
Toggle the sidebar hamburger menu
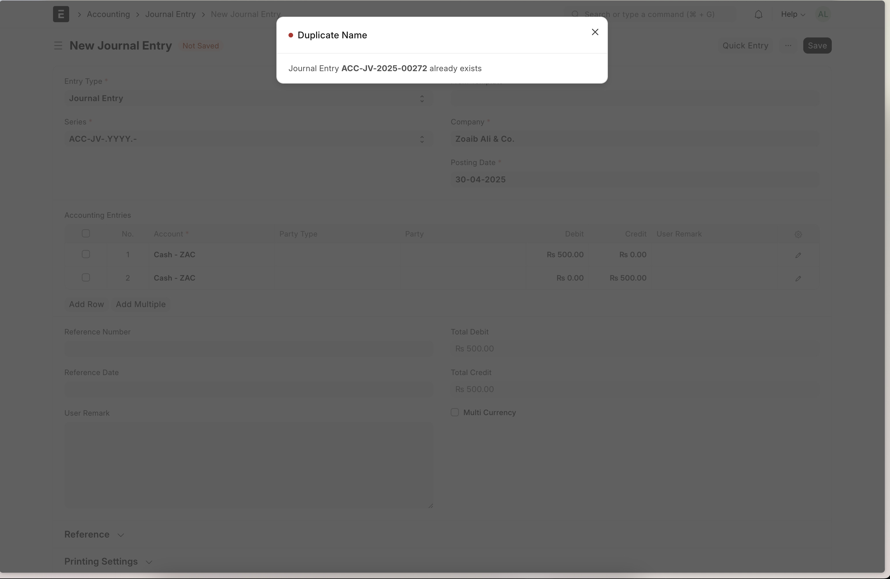click(58, 46)
